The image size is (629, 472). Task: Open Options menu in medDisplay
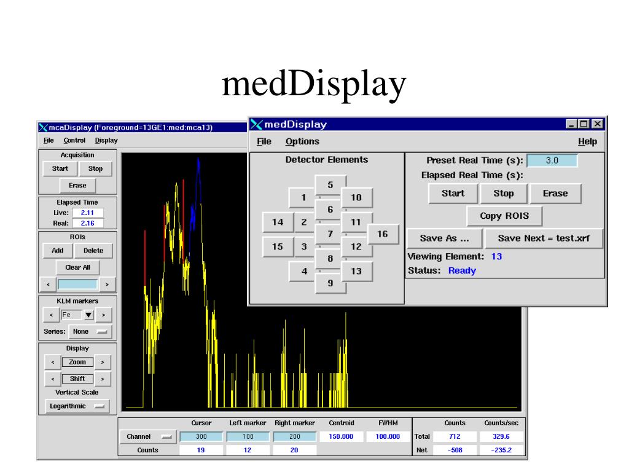(302, 142)
